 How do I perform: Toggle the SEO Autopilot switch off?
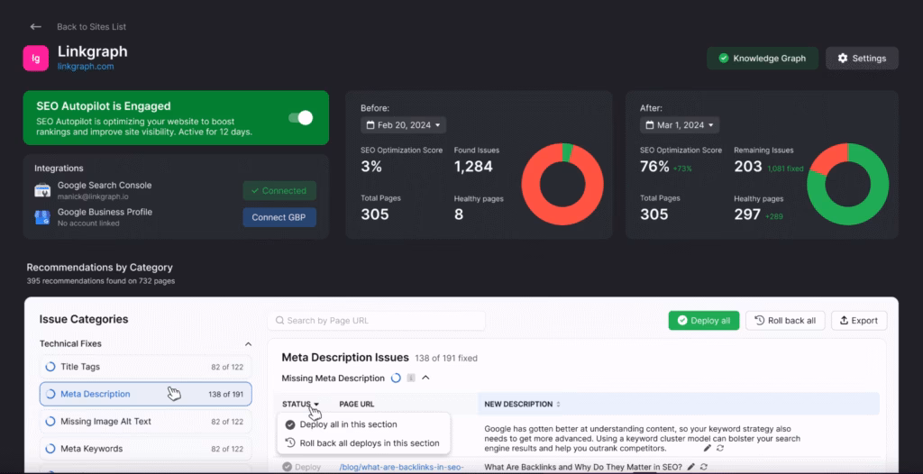point(300,118)
